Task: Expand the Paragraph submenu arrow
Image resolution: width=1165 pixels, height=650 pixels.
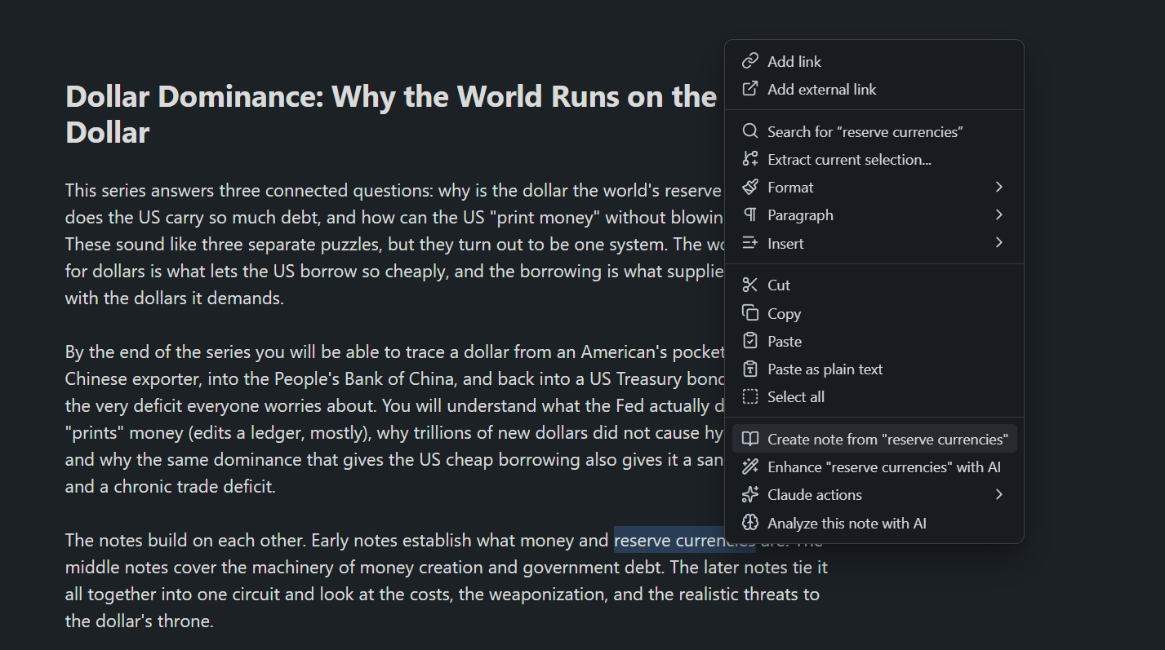Action: click(x=998, y=214)
